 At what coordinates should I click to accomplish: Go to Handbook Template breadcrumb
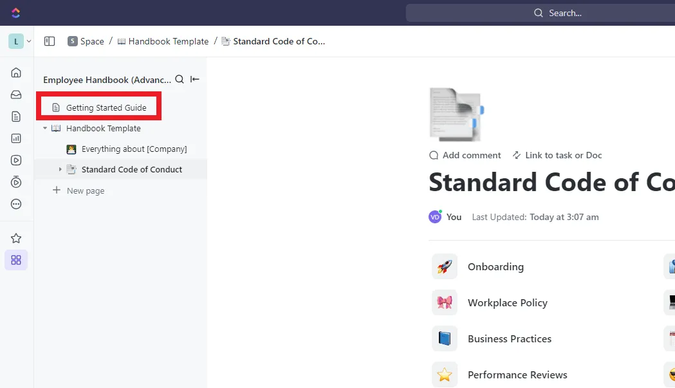163,41
